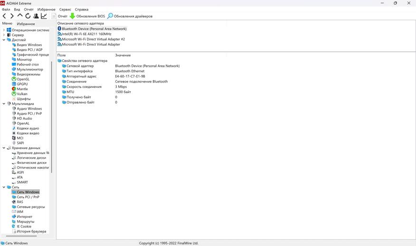Open the Сервис menu
Viewport: 416px width, 246px height.
pos(65,9)
